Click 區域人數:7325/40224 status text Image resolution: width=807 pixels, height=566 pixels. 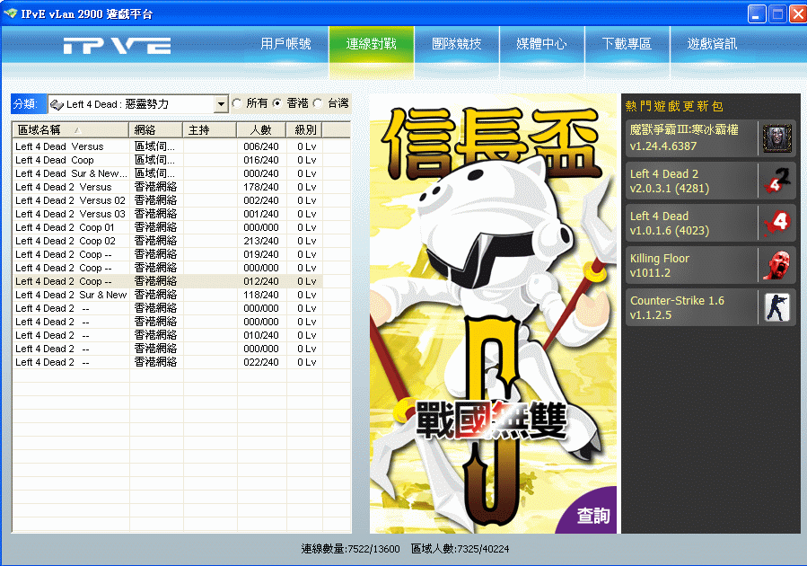click(461, 549)
